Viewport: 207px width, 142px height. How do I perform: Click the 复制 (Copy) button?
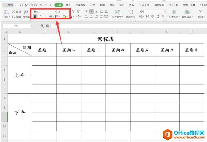tap(17, 17)
